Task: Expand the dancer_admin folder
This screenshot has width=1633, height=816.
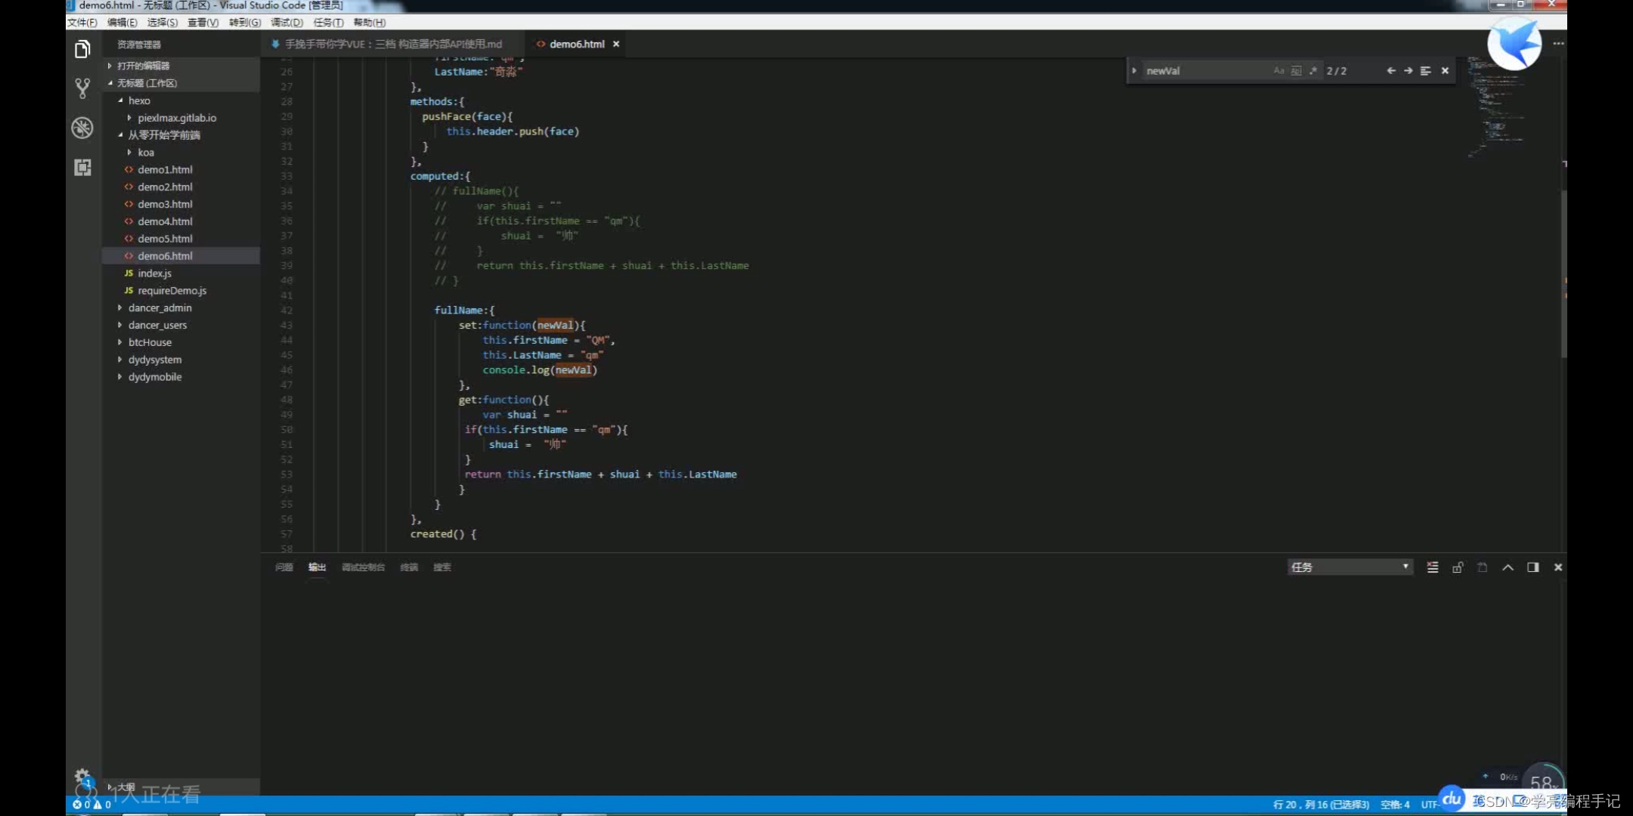Action: point(181,308)
